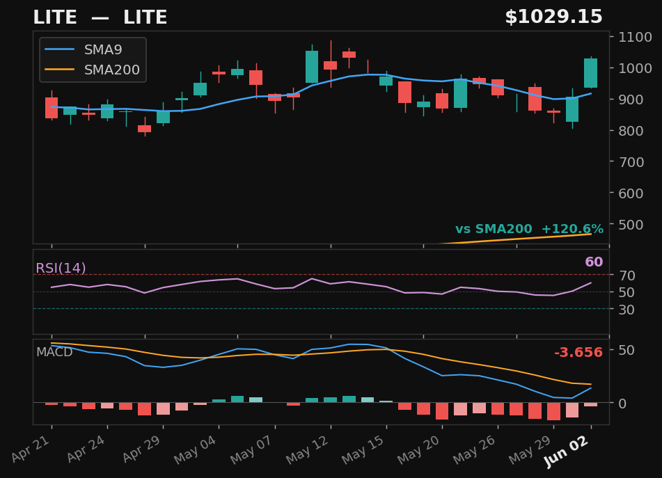Click the RSI(14) panel label
The width and height of the screenshot is (662, 478).
click(x=61, y=268)
